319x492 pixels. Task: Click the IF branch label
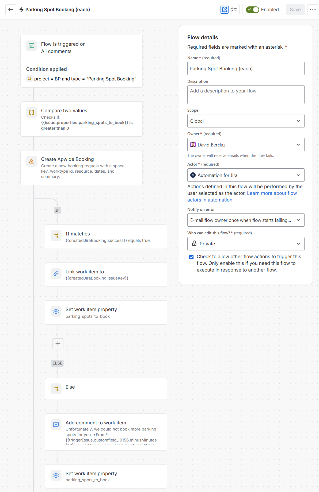click(x=57, y=210)
